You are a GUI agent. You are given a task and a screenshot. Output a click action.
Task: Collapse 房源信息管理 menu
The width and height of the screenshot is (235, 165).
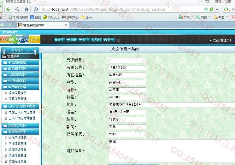coord(20,87)
